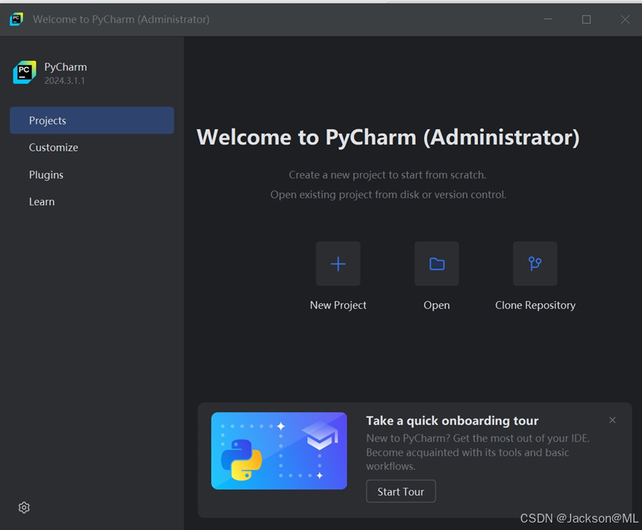Click the 'Take a quick onboarding tour' heading
Viewport: 642px width, 530px height.
click(452, 421)
